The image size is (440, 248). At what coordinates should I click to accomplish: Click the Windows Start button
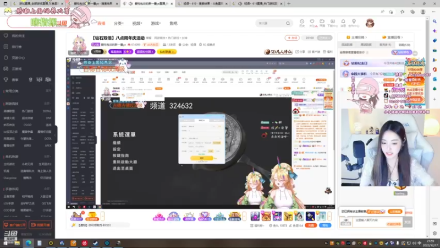click(x=5, y=243)
